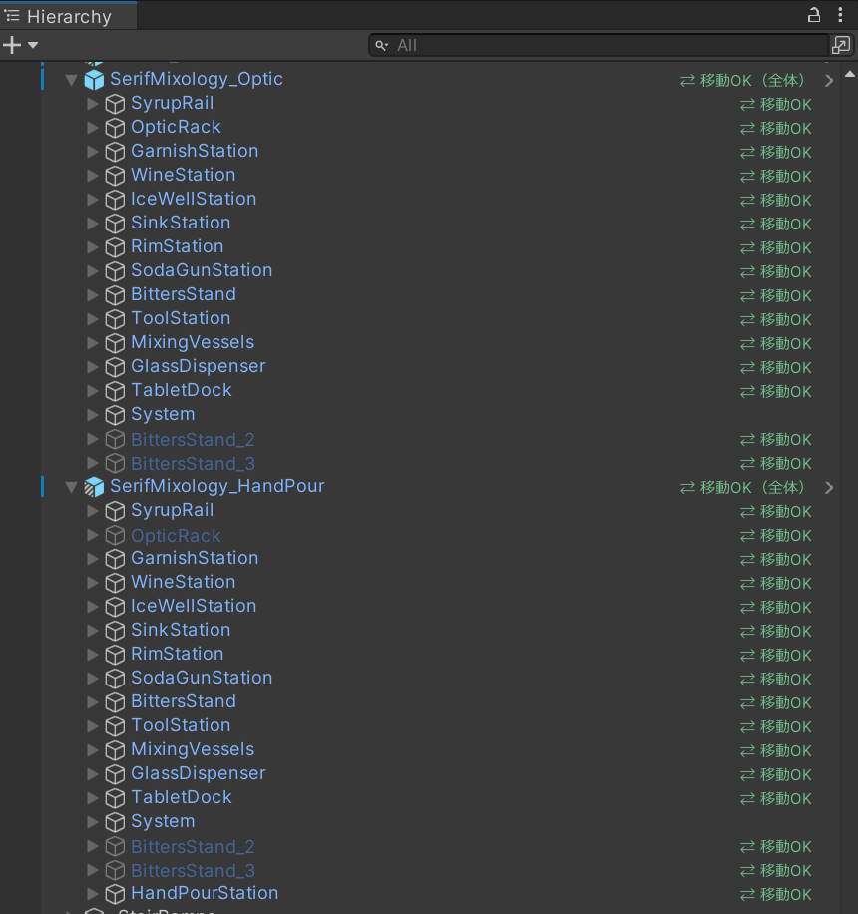Viewport: 858px width, 914px height.
Task: Click the GlassDispenser cube icon under SerifMixology_HandPour
Action: point(115,774)
